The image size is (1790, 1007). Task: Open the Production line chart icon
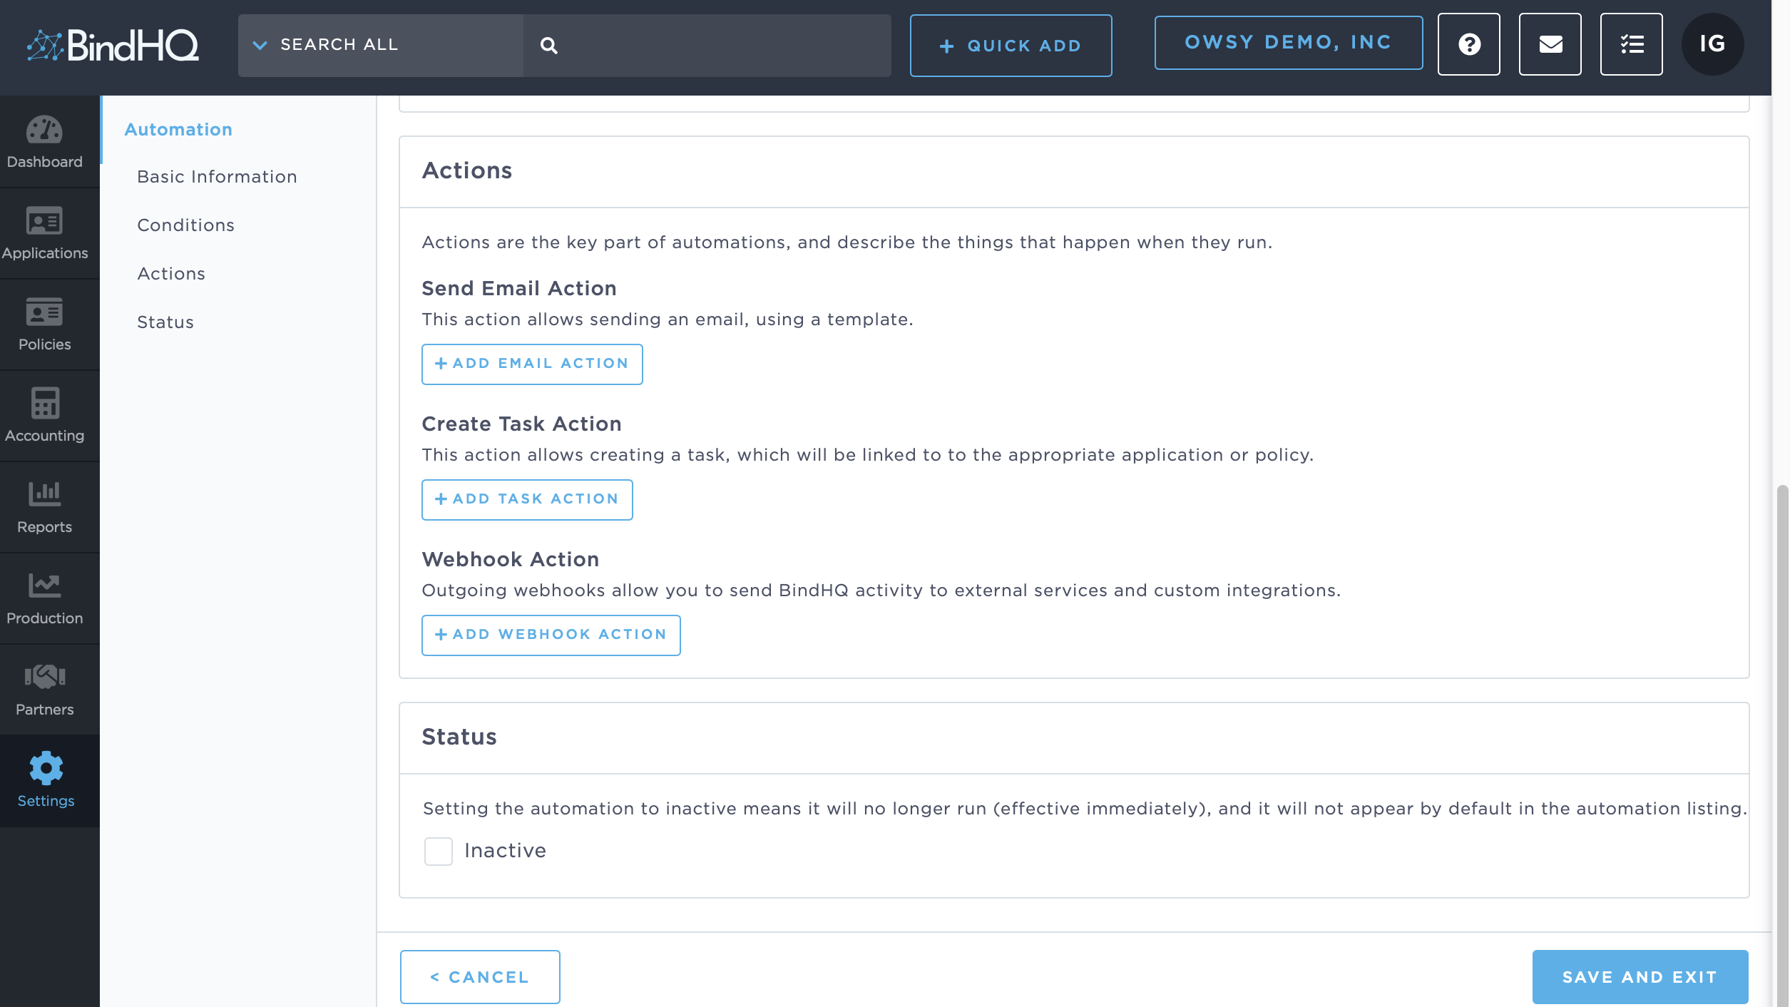point(44,586)
